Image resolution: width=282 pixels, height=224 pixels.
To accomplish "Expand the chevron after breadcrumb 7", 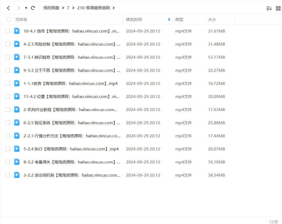I will (x=73, y=8).
